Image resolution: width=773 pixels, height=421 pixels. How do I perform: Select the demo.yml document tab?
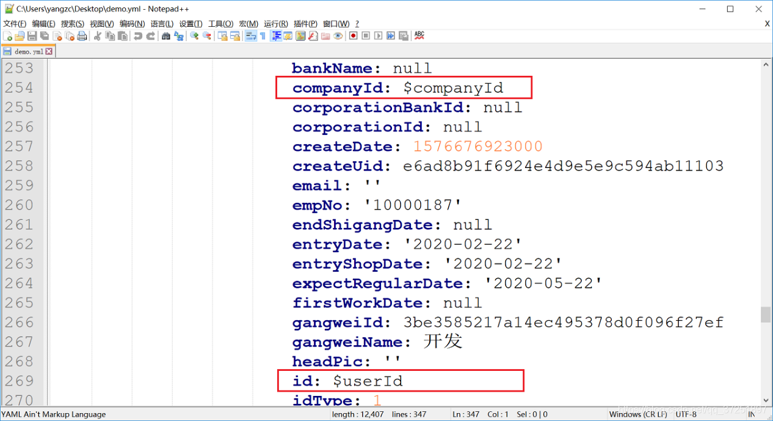tap(28, 52)
